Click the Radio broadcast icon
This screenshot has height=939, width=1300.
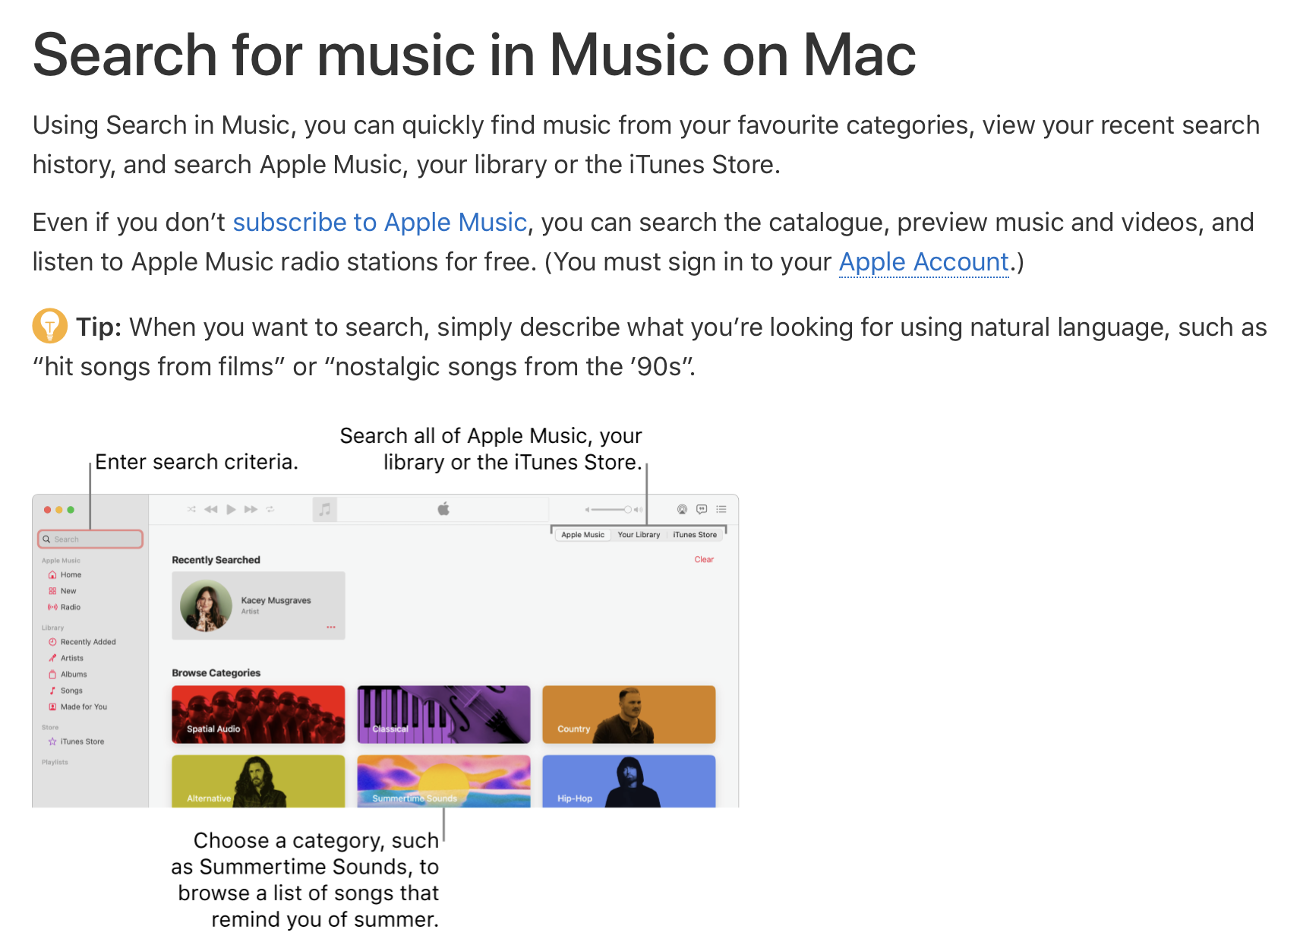[x=52, y=607]
